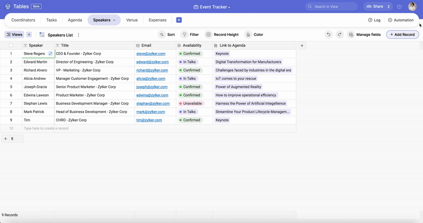Tick the select-all checkbox in header
Screen dimensions: 423x223
[11, 45]
